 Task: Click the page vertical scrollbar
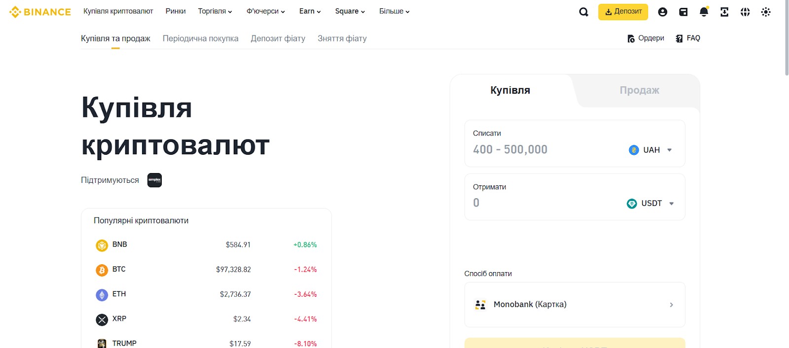[x=787, y=37]
